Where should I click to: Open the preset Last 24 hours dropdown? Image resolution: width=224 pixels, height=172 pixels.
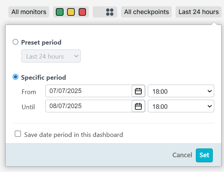(x=51, y=56)
